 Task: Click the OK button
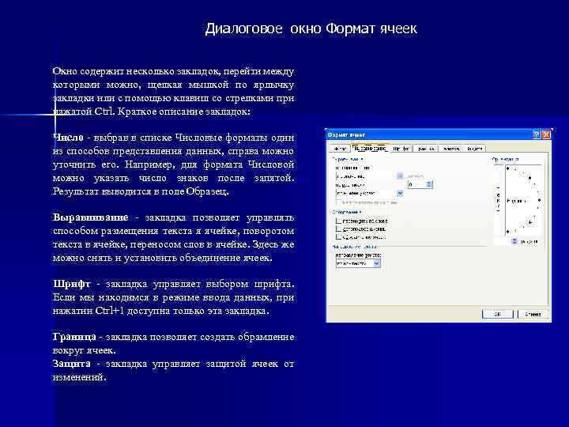click(498, 314)
